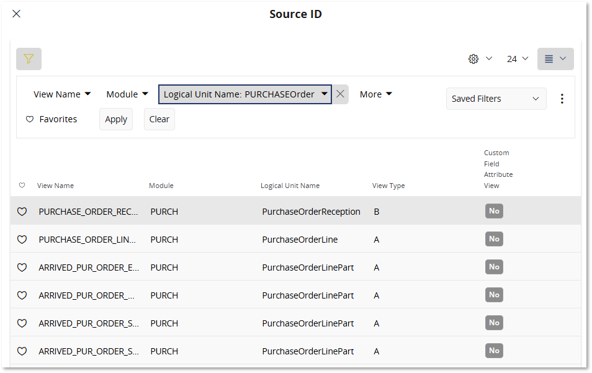The image size is (592, 373).
Task: Expand the settings gear chevron
Action: 489,58
